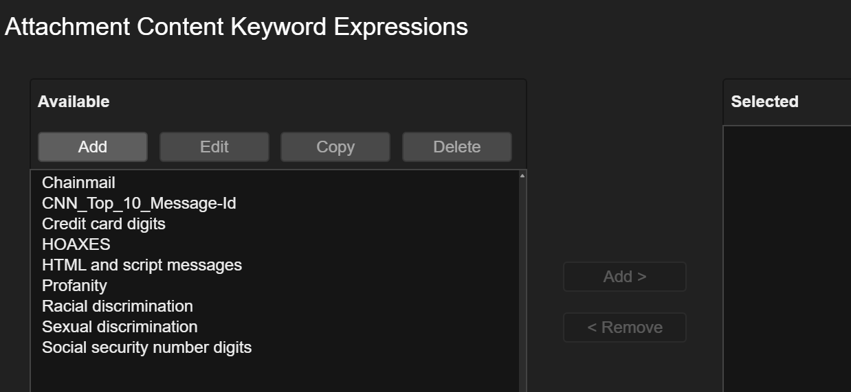The width and height of the screenshot is (851, 392).
Task: Click the Available list scroll up arrow
Action: [x=522, y=176]
